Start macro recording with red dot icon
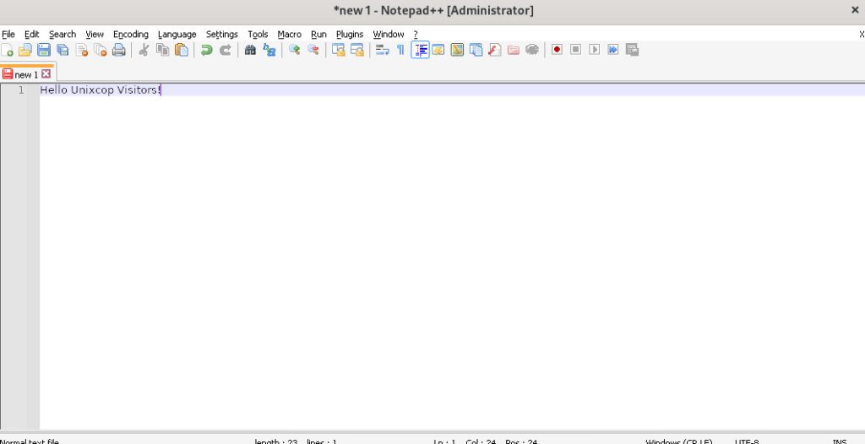Viewport: 865px width, 444px height. [558, 50]
